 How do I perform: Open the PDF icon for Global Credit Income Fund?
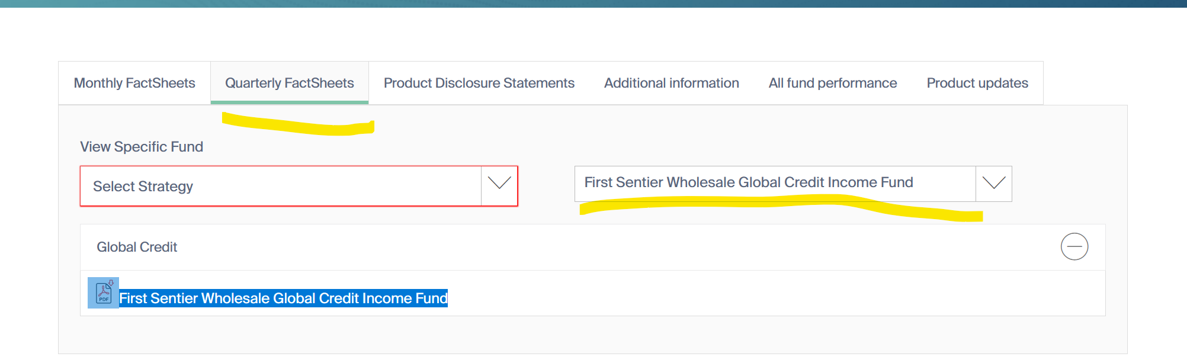point(104,293)
